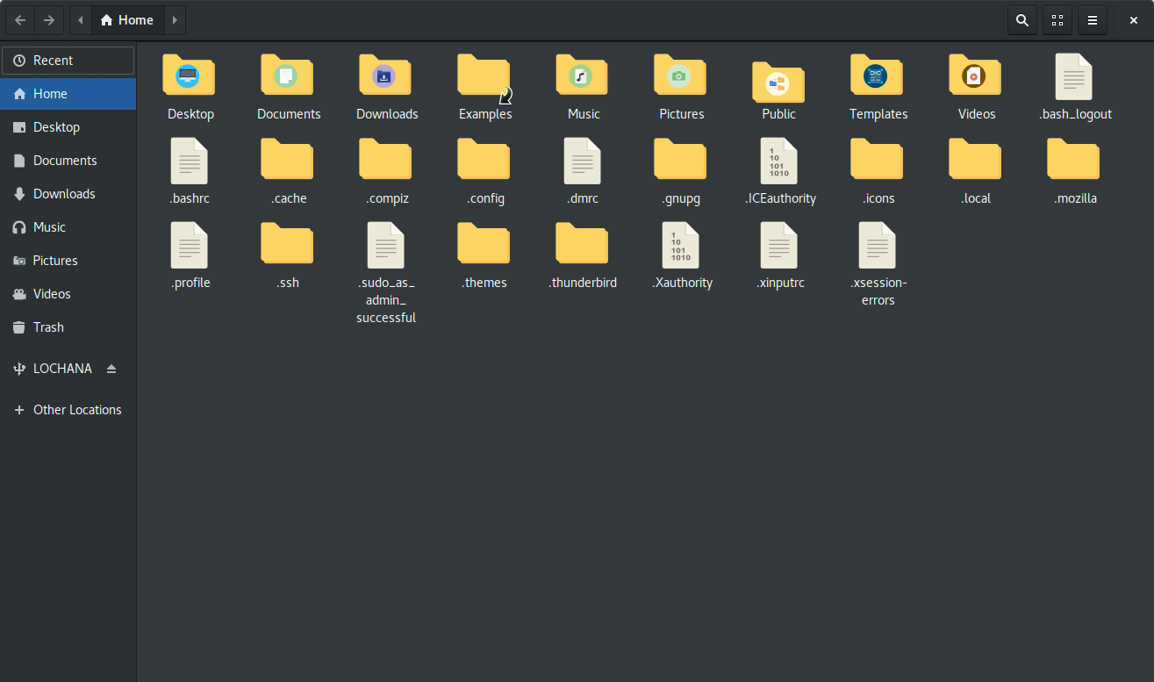Screen dimensions: 1154x682
Task: Click the Home path bar button
Action: tap(127, 20)
